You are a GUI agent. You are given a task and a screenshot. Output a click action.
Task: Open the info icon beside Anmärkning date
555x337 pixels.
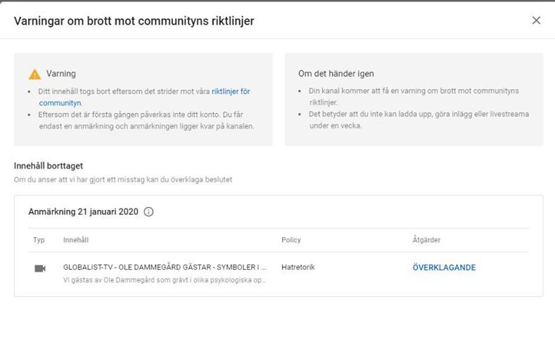148,211
